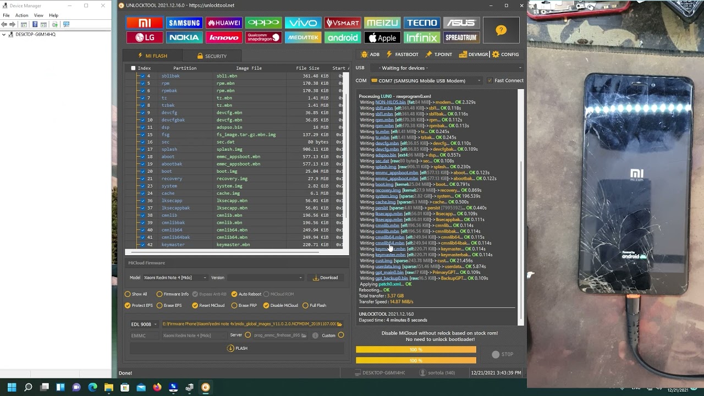Image resolution: width=704 pixels, height=396 pixels.
Task: Browse for firehose programmer file
Action: 304,335
